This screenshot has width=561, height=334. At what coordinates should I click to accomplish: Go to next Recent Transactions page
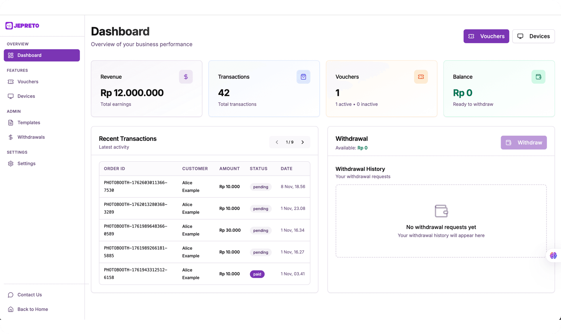tap(303, 142)
